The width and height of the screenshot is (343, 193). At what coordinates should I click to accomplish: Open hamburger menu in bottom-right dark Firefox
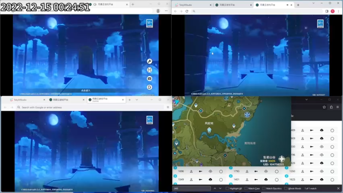(338, 107)
